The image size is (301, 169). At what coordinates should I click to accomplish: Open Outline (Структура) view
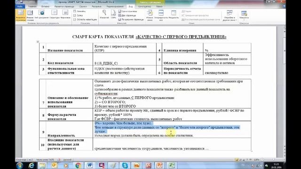(x=55, y=15)
